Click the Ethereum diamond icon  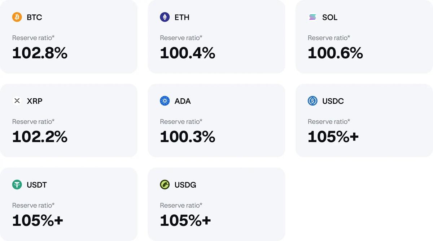pos(165,17)
